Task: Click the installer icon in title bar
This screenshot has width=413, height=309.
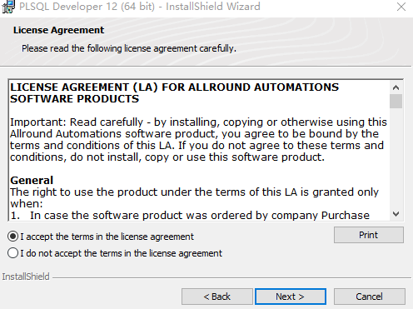Action: 8,7
